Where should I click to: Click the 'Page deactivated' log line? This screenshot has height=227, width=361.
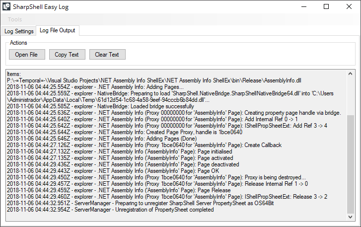123,164
